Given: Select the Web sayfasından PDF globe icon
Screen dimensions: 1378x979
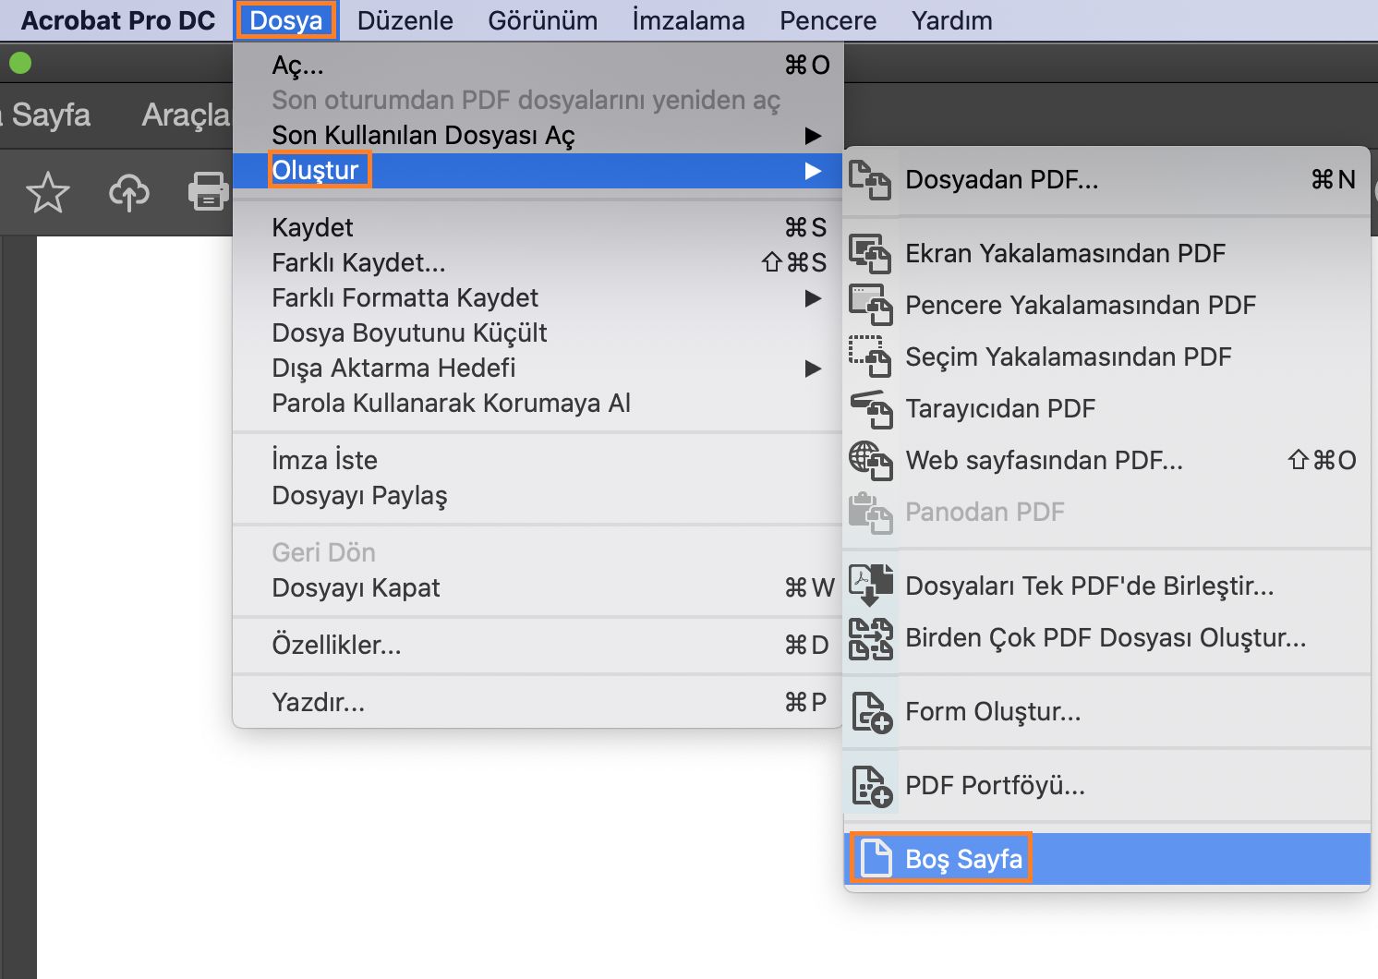Looking at the screenshot, I should tap(869, 461).
